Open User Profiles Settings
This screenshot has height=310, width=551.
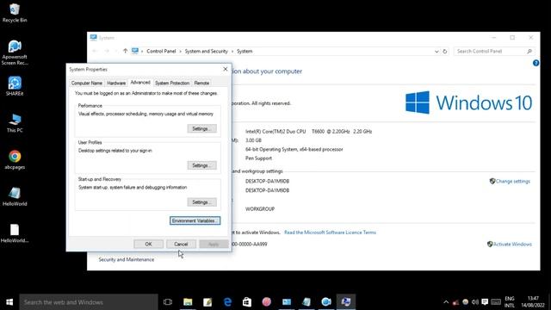coord(201,165)
